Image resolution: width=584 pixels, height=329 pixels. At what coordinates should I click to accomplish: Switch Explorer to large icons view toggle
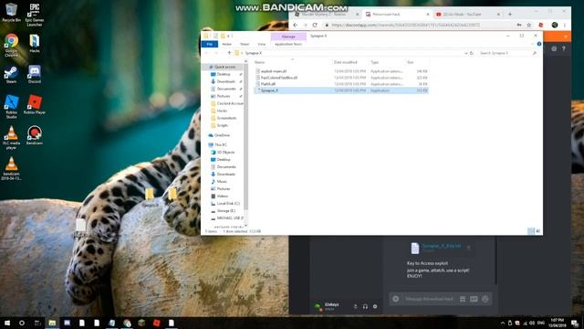(x=537, y=231)
